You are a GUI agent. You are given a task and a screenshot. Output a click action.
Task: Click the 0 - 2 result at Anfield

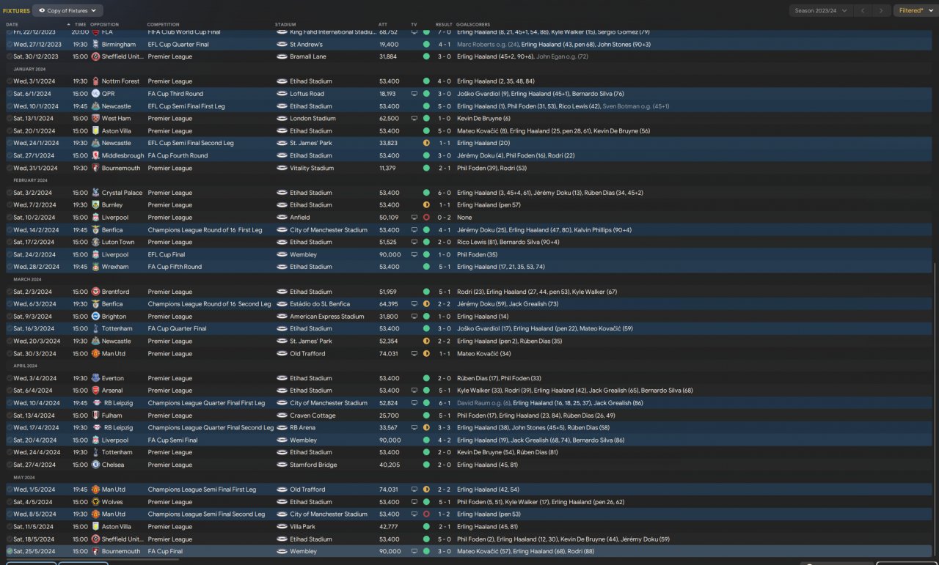(444, 218)
